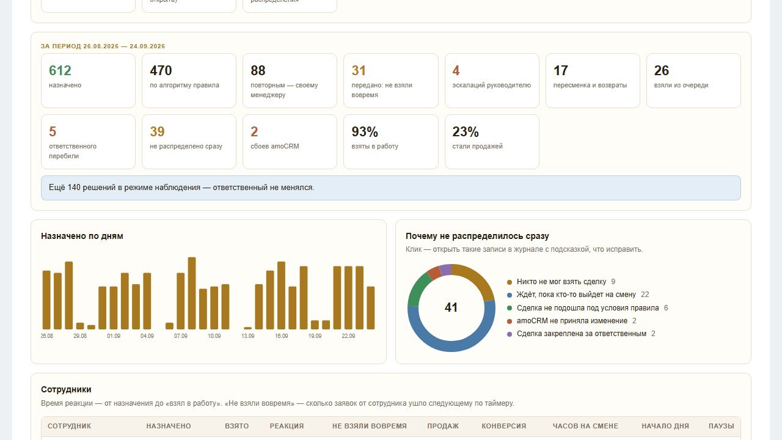Click the donut chart center total 41
Screen dimensions: 782x440
451,307
